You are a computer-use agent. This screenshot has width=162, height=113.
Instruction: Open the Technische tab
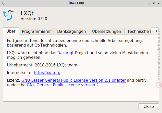coord(138,32)
